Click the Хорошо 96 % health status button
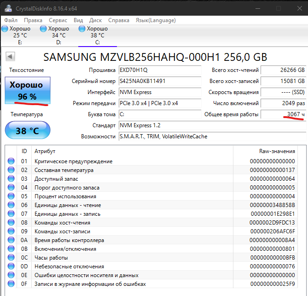Viewport: 308px width, 296px height. [x=28, y=90]
